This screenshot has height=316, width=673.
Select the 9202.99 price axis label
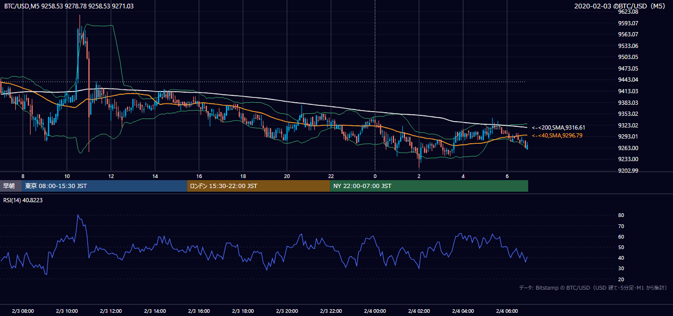pyautogui.click(x=628, y=171)
